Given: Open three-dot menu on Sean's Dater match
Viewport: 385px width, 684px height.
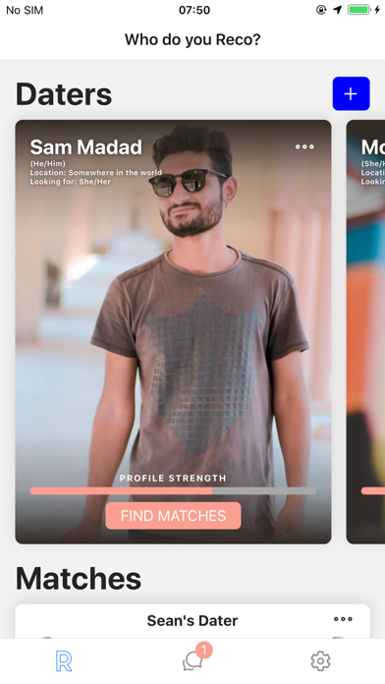Looking at the screenshot, I should (x=343, y=619).
